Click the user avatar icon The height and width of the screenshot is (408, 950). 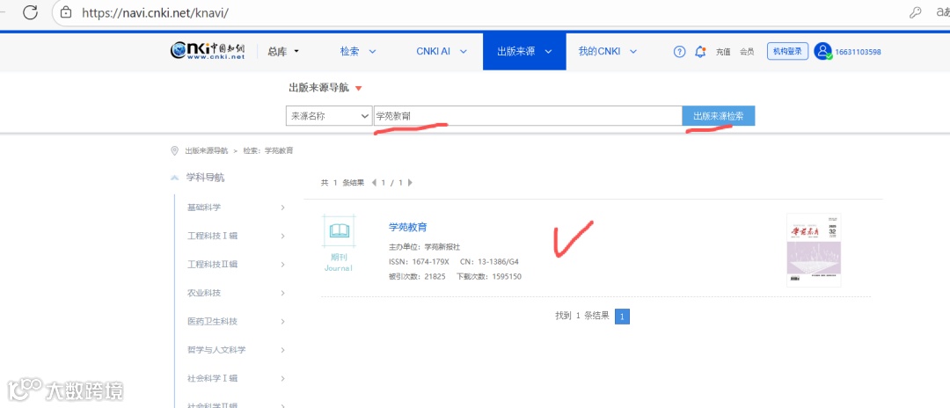click(822, 52)
